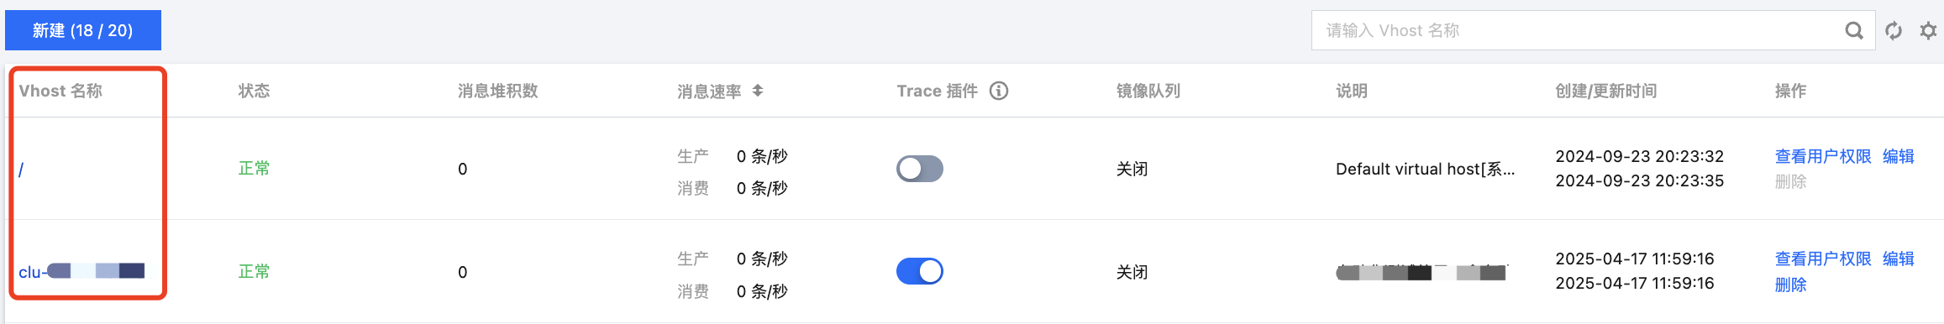Click the truncated Default virtual host description
1944x324 pixels.
(1425, 169)
